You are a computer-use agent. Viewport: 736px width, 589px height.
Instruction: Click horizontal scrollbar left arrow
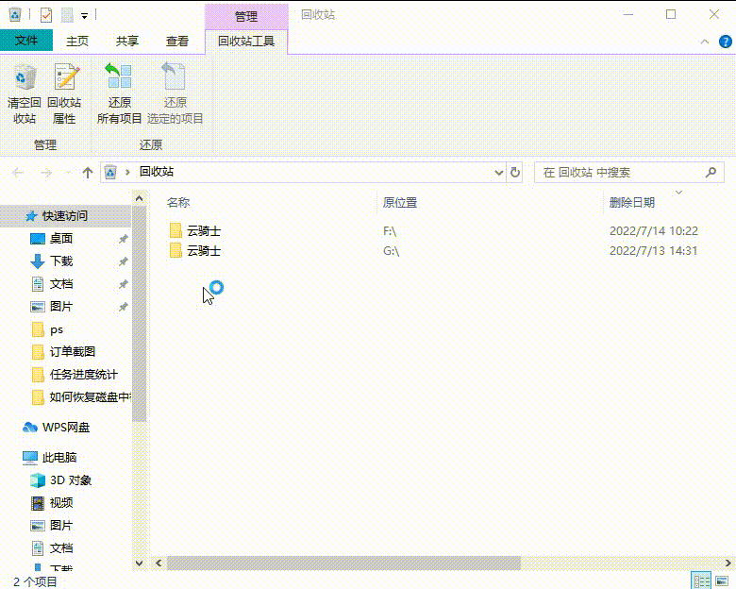click(159, 563)
